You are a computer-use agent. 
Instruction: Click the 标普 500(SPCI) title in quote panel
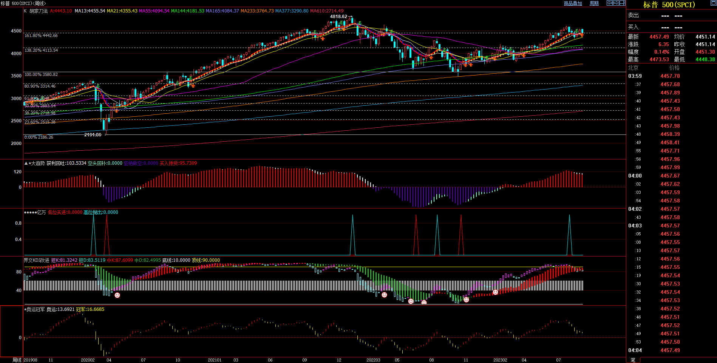click(669, 5)
